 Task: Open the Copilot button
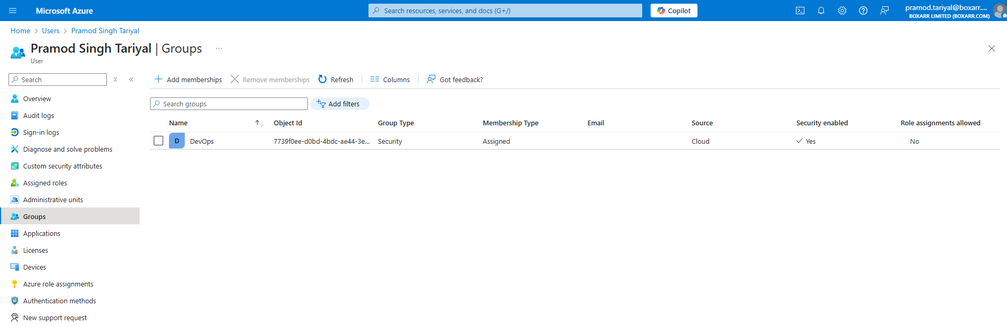(x=674, y=11)
